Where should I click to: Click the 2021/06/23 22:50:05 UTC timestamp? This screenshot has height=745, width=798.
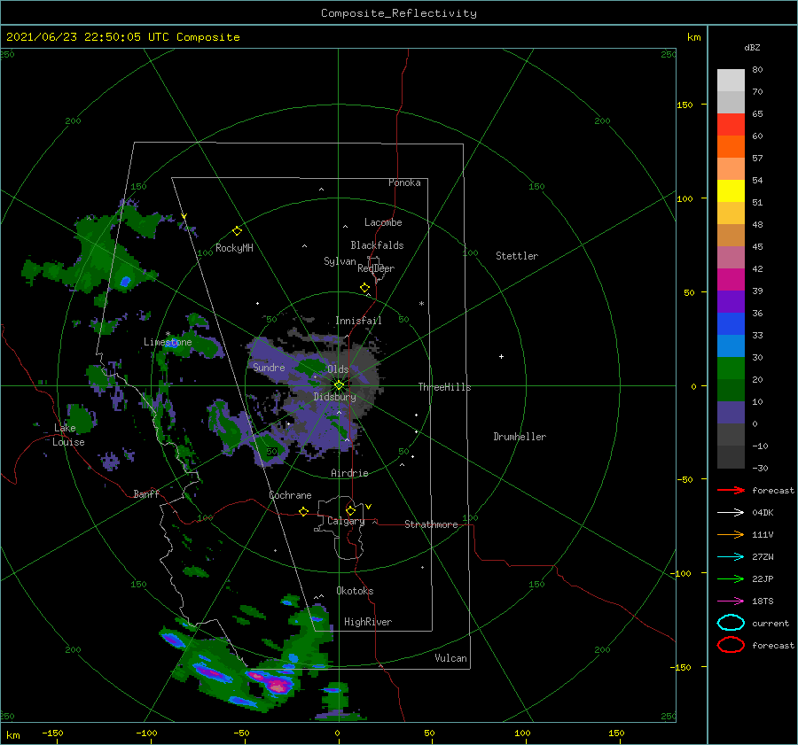87,37
